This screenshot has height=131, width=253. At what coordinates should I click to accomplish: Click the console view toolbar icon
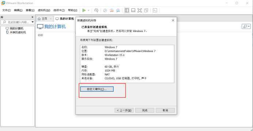point(155,11)
